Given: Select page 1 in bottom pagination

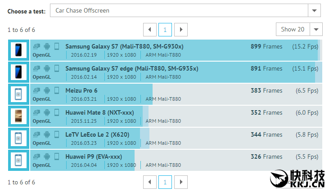Looking at the screenshot, I should click(165, 182).
